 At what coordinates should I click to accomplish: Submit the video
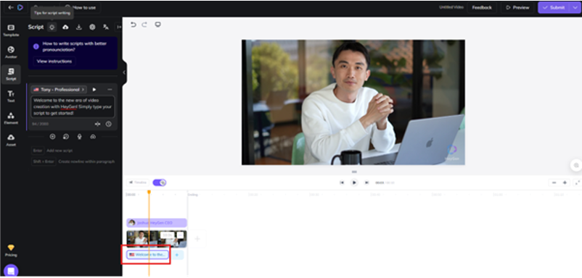pos(554,7)
